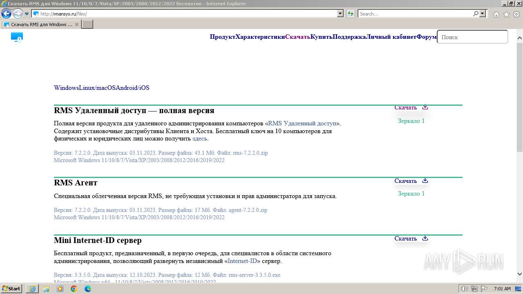
Task: Open the Favorites star icon
Action: [x=506, y=14]
